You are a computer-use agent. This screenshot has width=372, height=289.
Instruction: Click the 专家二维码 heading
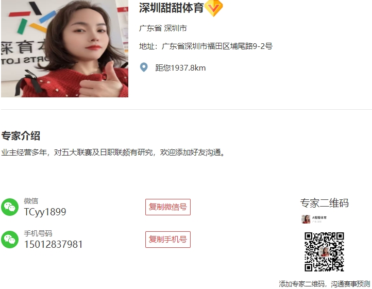click(324, 203)
